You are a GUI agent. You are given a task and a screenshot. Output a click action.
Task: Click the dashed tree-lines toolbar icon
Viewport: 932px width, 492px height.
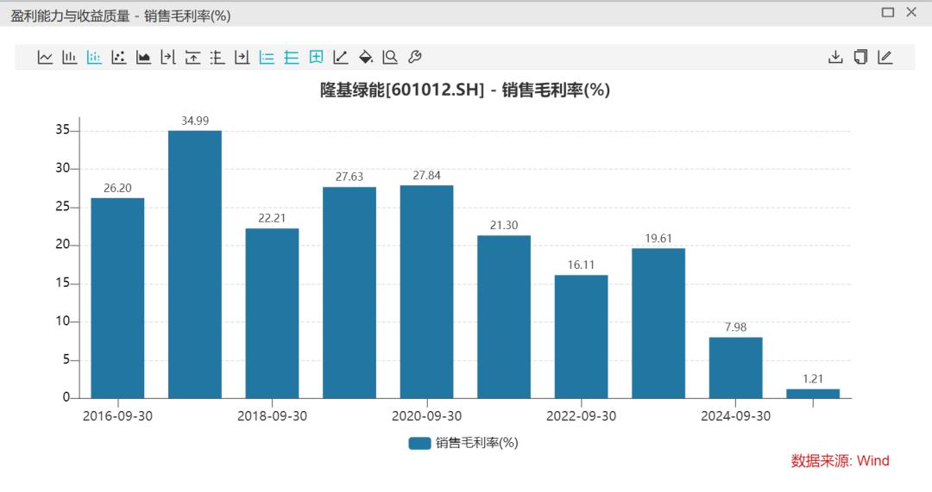(217, 57)
